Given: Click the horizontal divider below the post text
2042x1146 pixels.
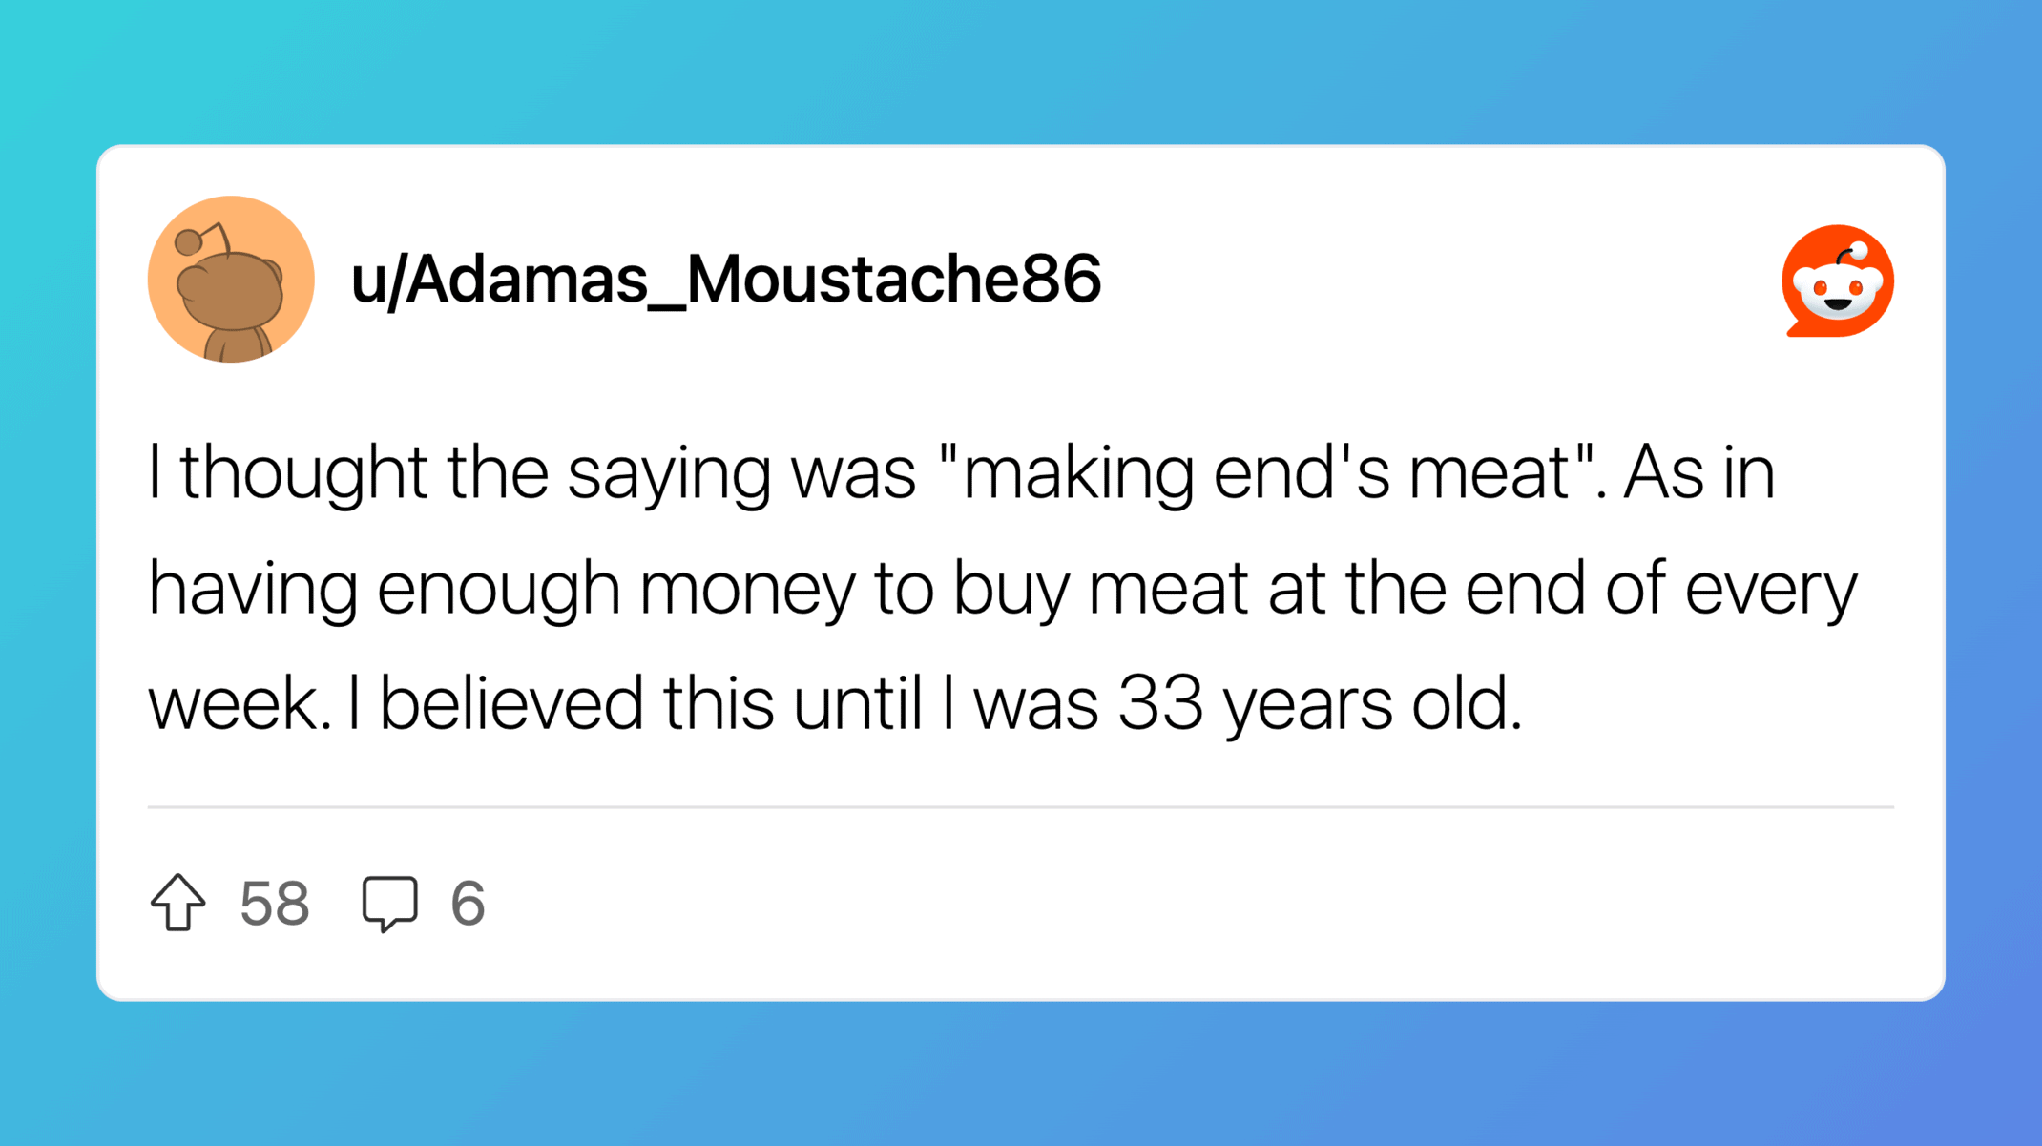Looking at the screenshot, I should pos(1020,807).
